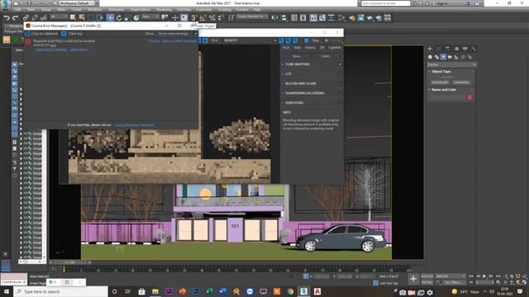This screenshot has width=529, height=297.
Task: Toggle the LUT checkbox
Action: (340, 73)
